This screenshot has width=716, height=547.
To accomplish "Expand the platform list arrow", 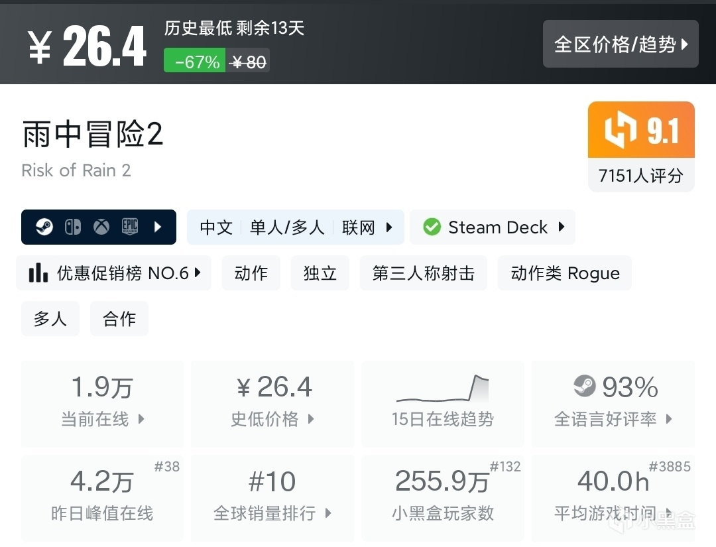I will pos(158,227).
